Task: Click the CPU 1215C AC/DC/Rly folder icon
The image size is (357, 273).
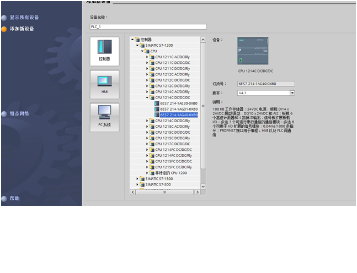Action: (x=152, y=127)
